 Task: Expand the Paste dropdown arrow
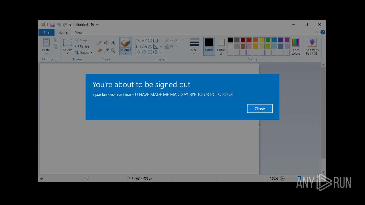(46, 54)
